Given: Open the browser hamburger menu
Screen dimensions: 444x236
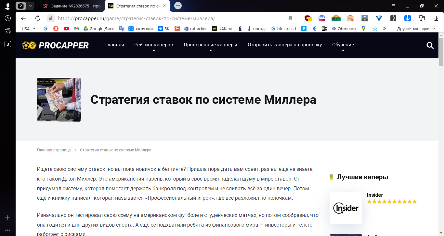Looking at the screenshot, I should tap(393, 6).
